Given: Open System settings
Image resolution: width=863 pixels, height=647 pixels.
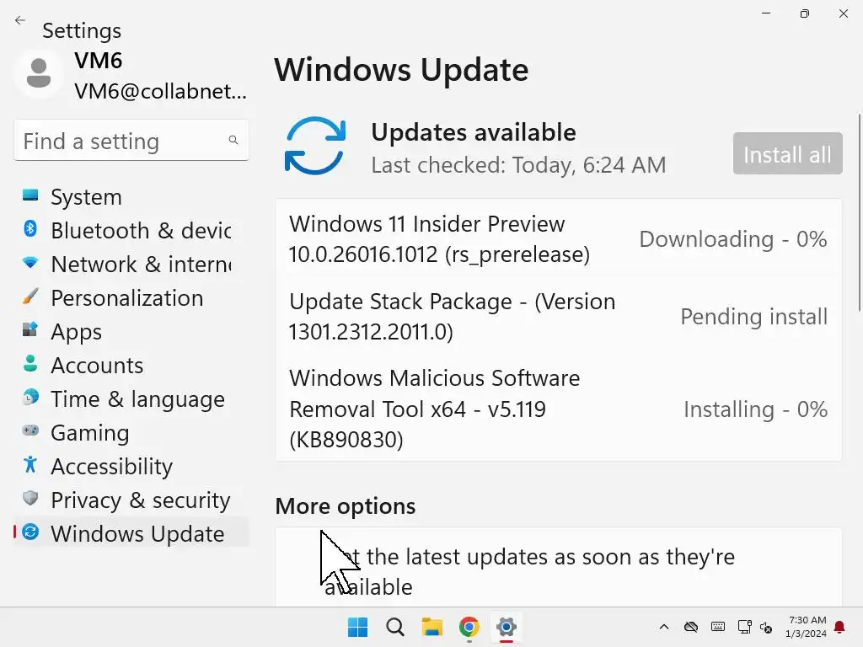Looking at the screenshot, I should click(x=131, y=197).
